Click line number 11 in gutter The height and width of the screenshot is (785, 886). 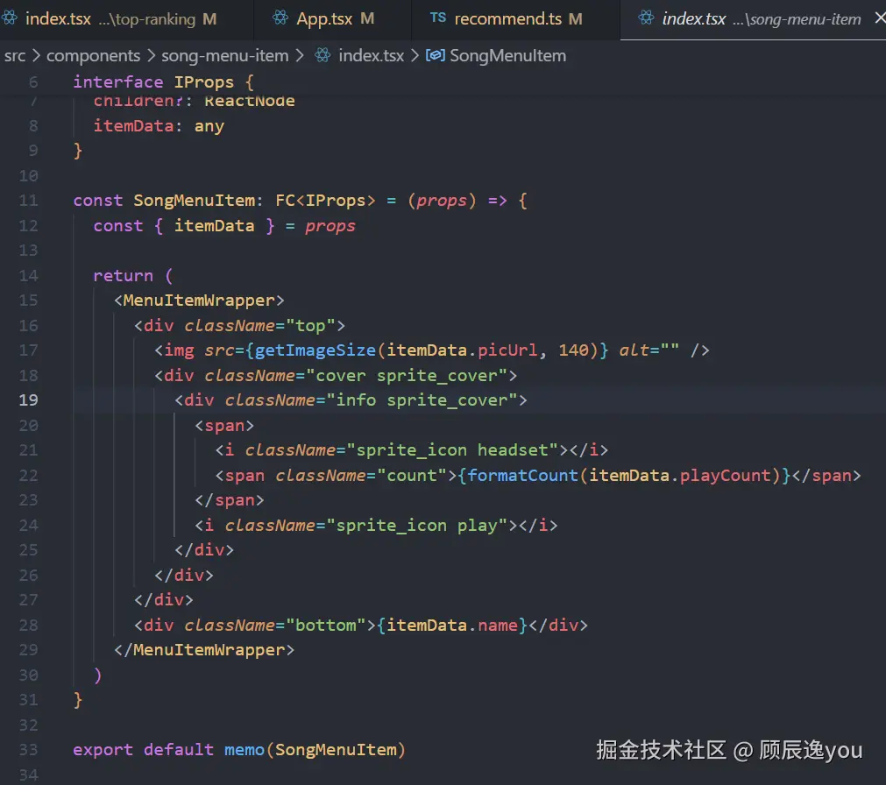click(28, 201)
